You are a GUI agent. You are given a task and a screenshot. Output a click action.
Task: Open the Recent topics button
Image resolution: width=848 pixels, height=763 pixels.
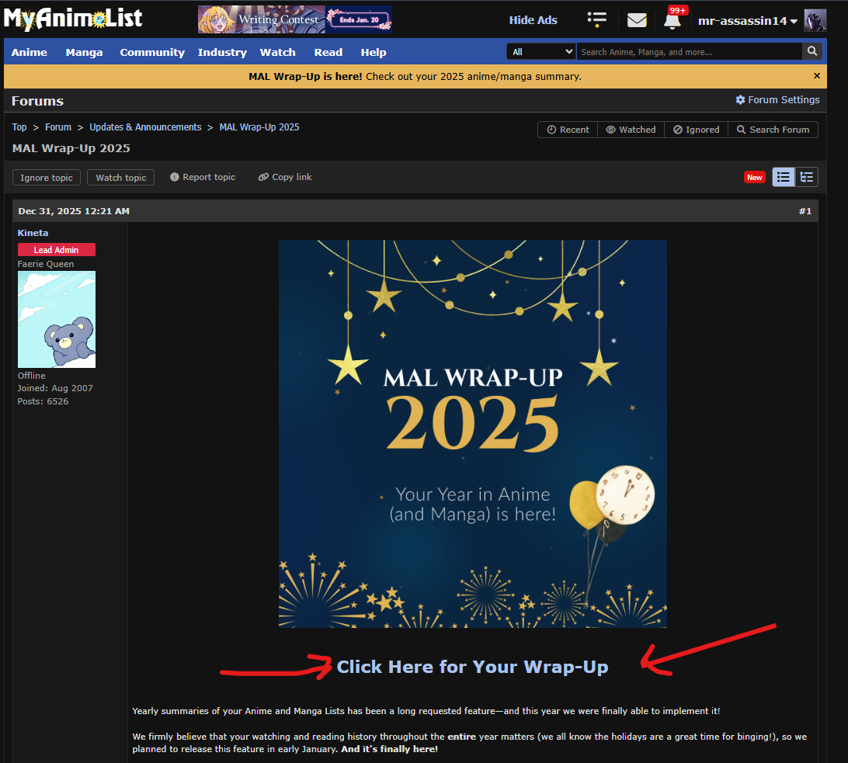pos(568,130)
